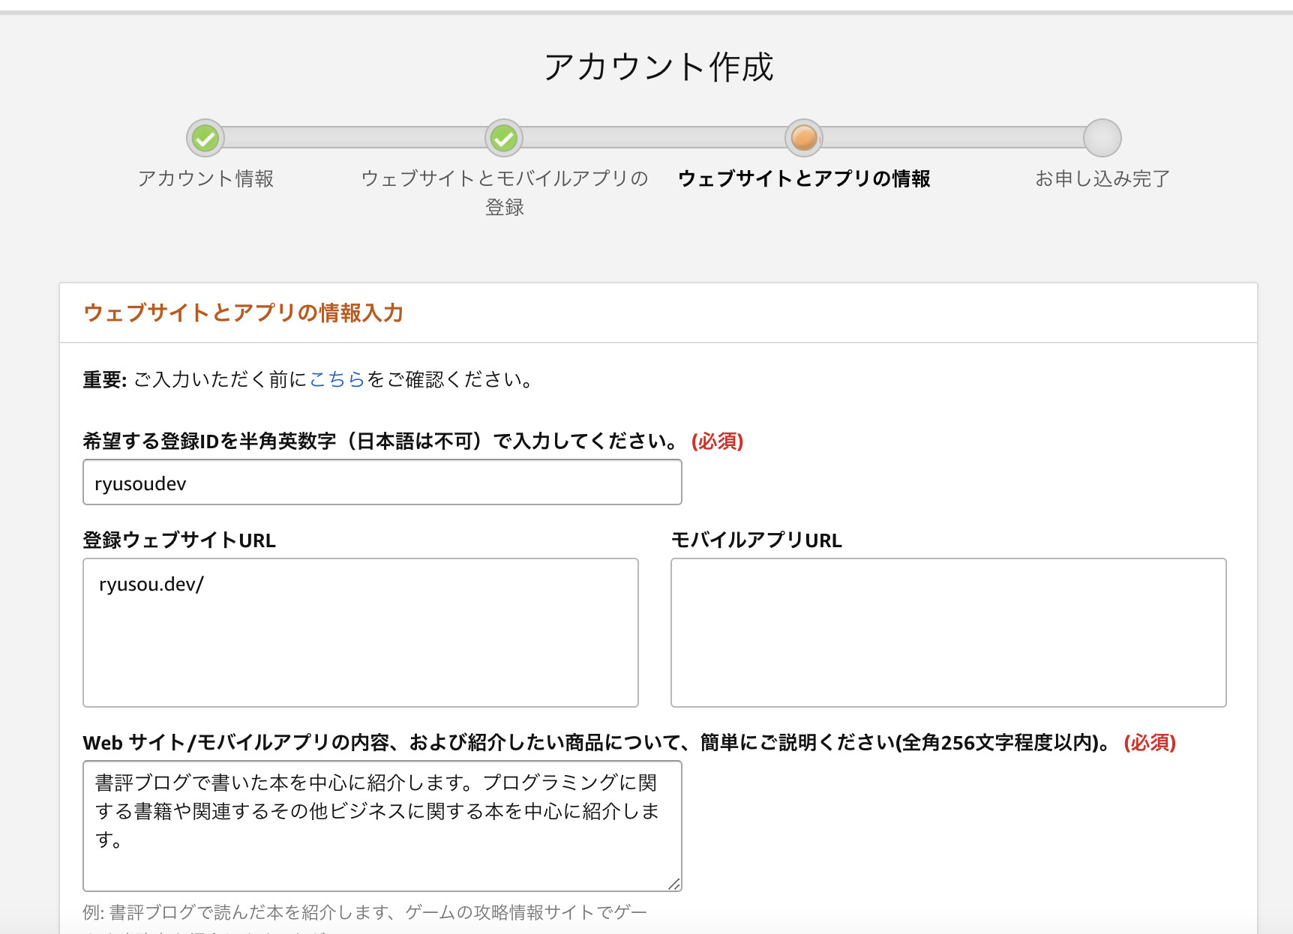Grab the resize handle of the description textarea
Screen dimensions: 1293x934
click(x=674, y=885)
